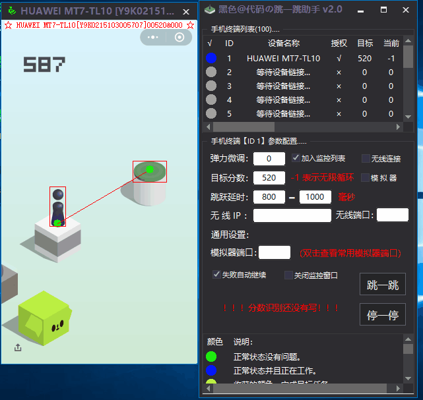Tap the mini-program three-dots menu icon
Image resolution: width=423 pixels, height=400 pixels.
click(153, 38)
